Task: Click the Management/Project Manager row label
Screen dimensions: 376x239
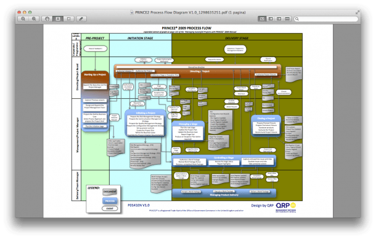Action: click(x=77, y=135)
